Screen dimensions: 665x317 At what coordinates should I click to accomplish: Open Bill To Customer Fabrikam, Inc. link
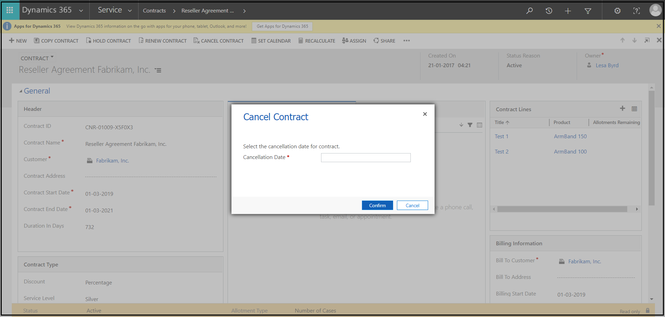pos(584,261)
